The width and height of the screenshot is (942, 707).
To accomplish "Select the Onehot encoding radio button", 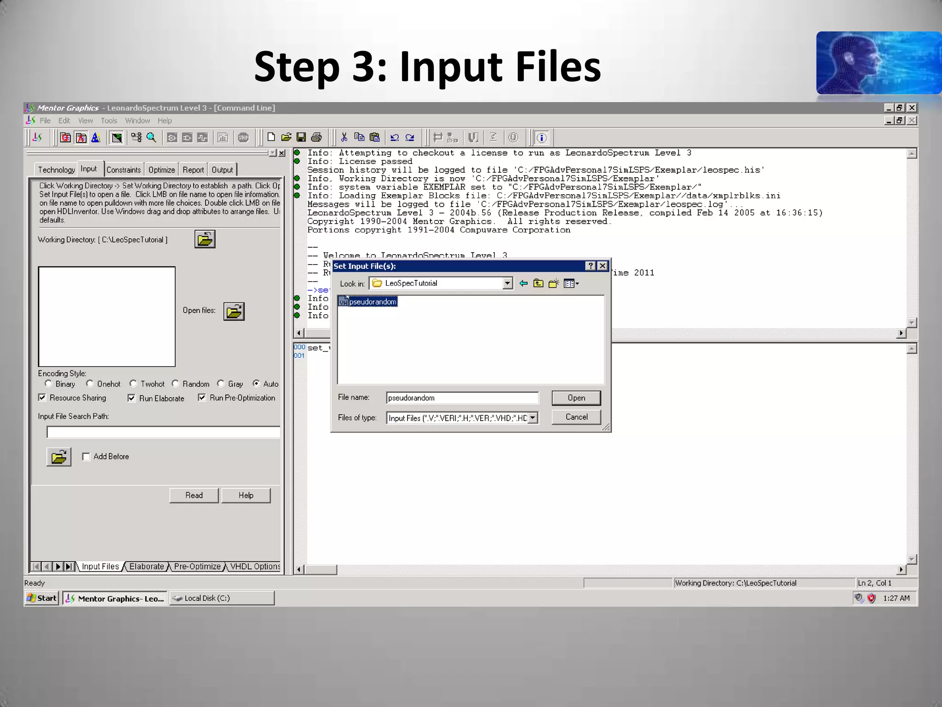I will pos(90,383).
